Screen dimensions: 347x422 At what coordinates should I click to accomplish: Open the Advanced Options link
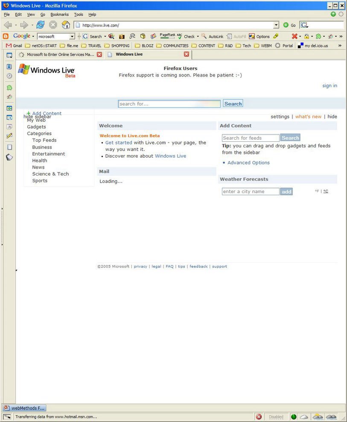248,163
